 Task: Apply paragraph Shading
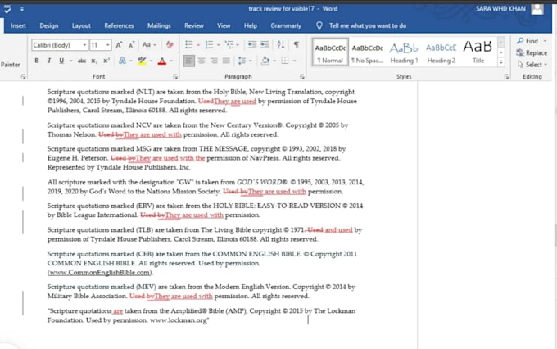pyautogui.click(x=265, y=61)
